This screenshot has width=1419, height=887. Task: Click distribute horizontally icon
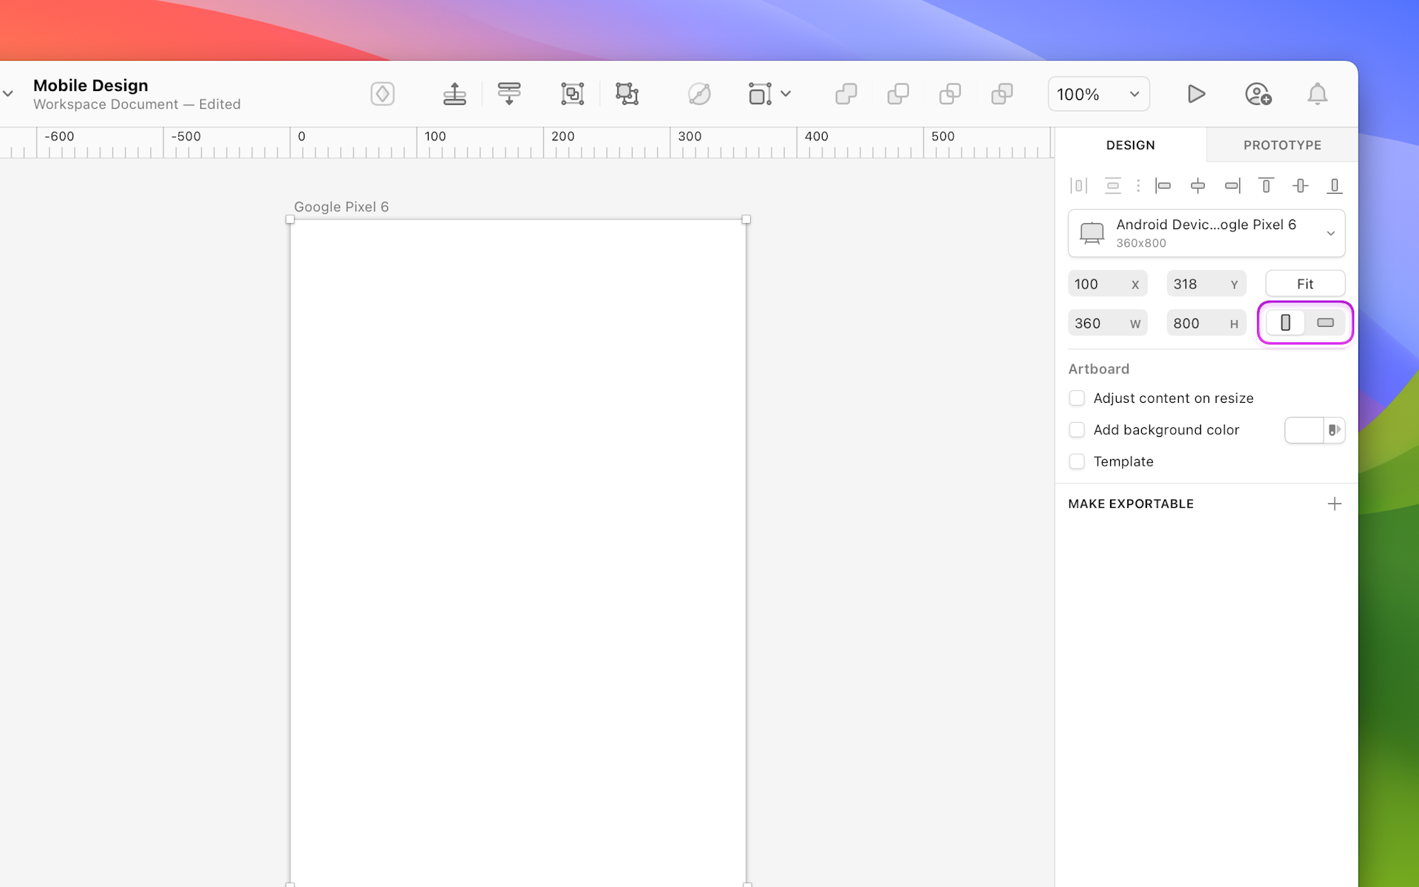[1078, 186]
